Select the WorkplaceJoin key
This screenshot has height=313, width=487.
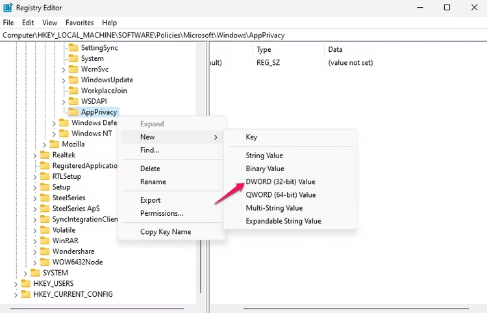pos(104,91)
